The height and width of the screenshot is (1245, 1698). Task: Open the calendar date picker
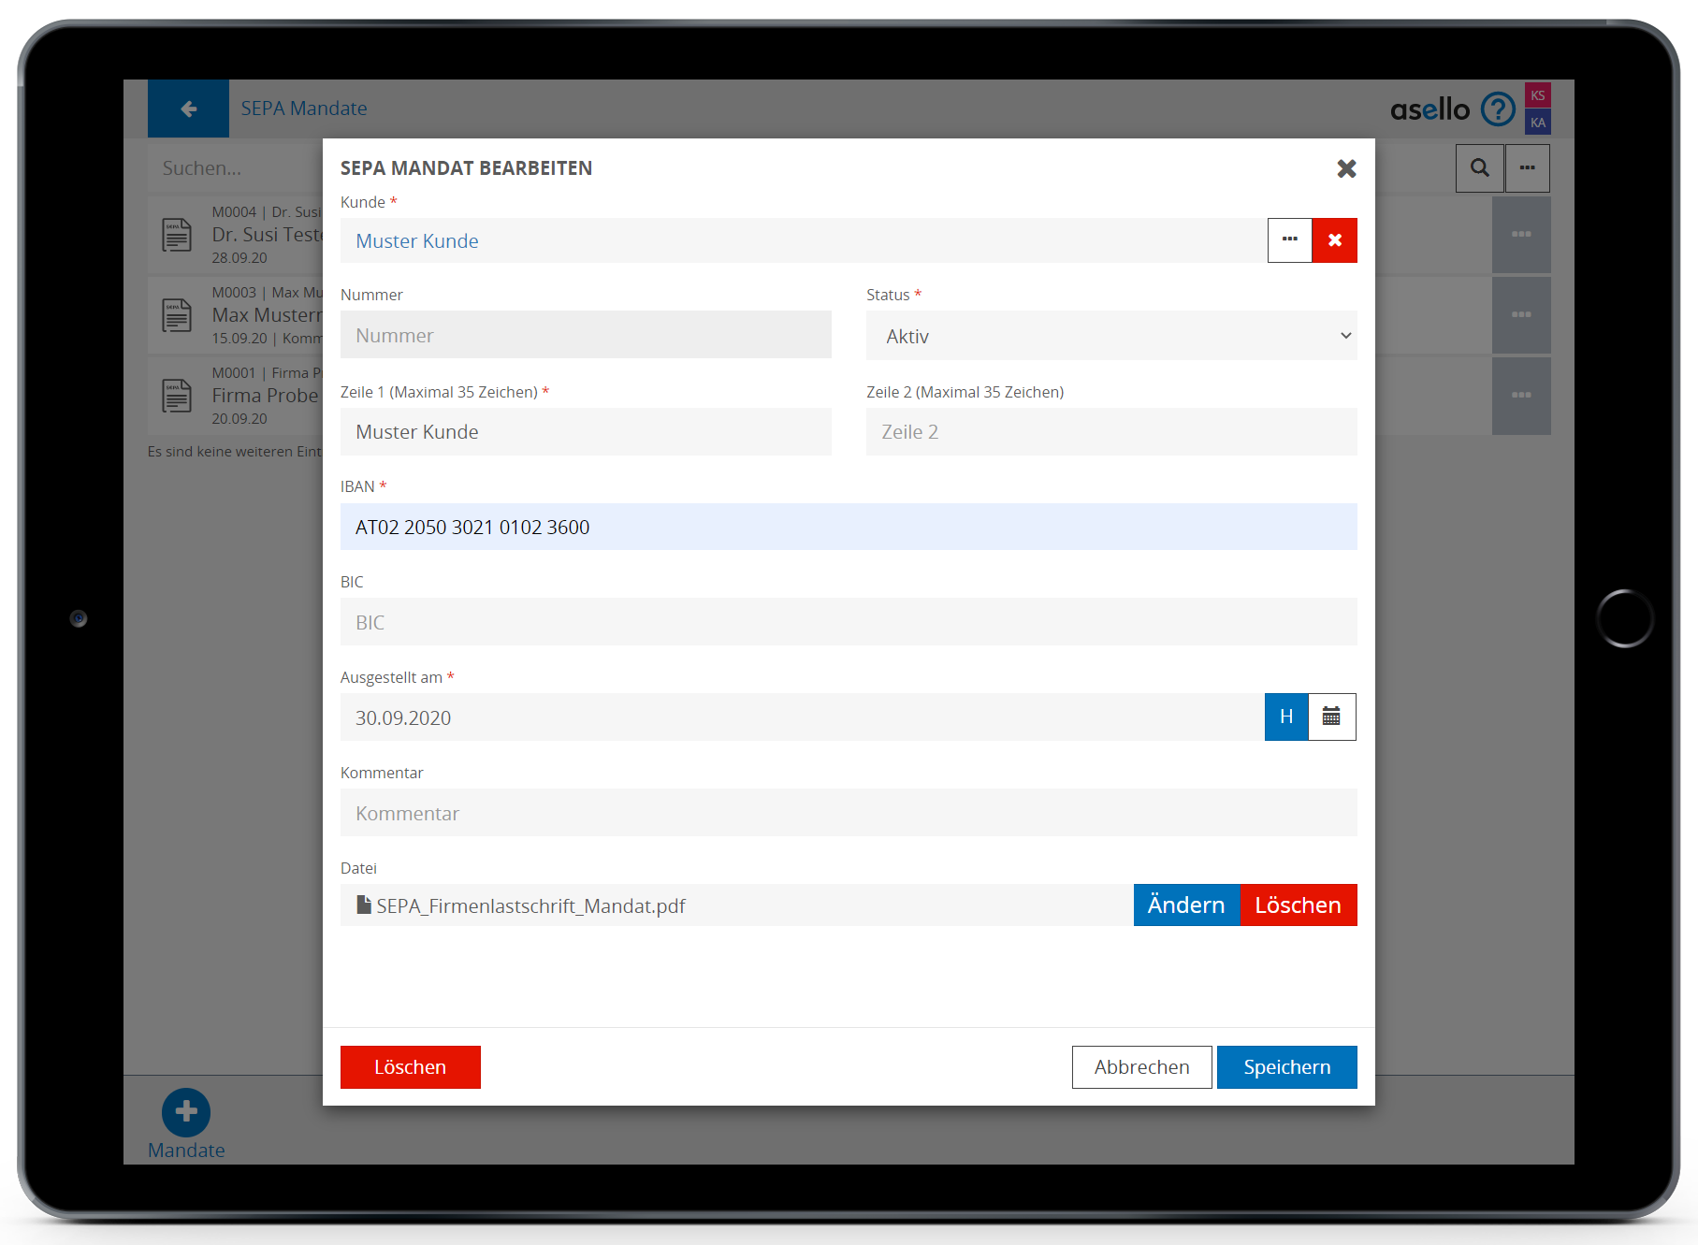(1331, 717)
